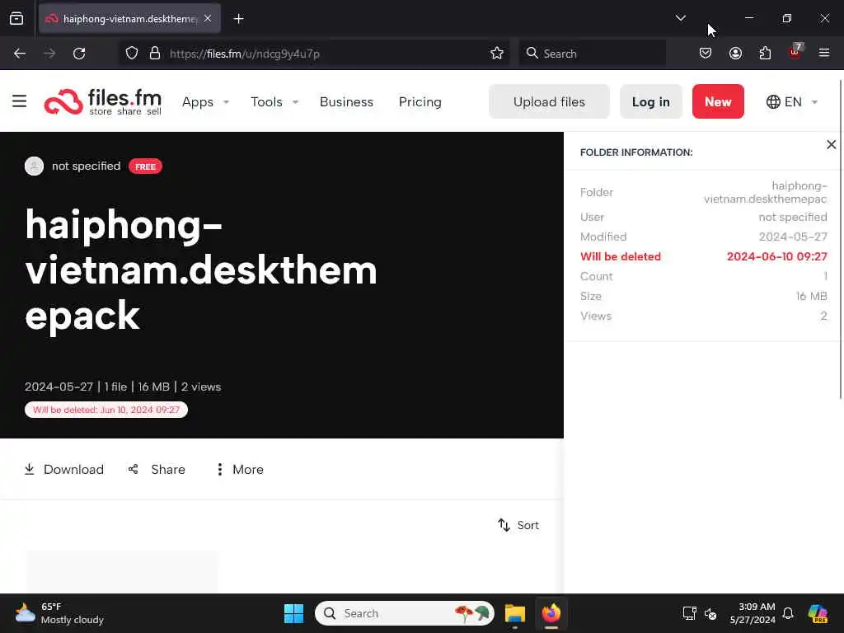This screenshot has height=633, width=844.
Task: Open the weather widget, 65°F
Action: (59, 613)
